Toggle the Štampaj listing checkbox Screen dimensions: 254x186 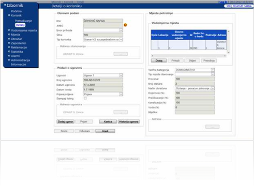(85, 98)
